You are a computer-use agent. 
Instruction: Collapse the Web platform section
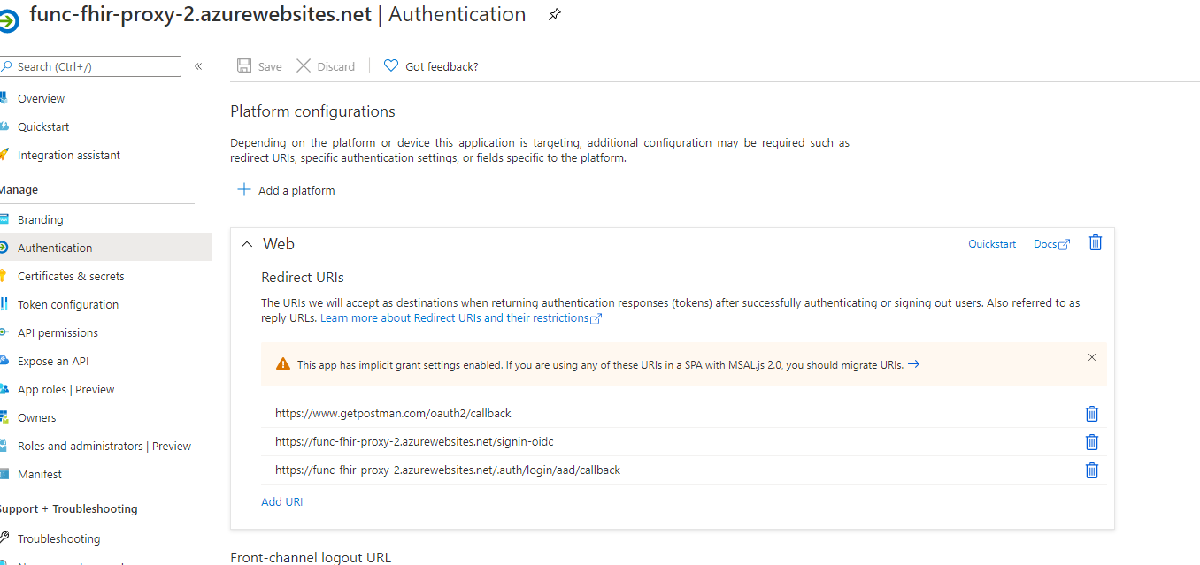[246, 243]
